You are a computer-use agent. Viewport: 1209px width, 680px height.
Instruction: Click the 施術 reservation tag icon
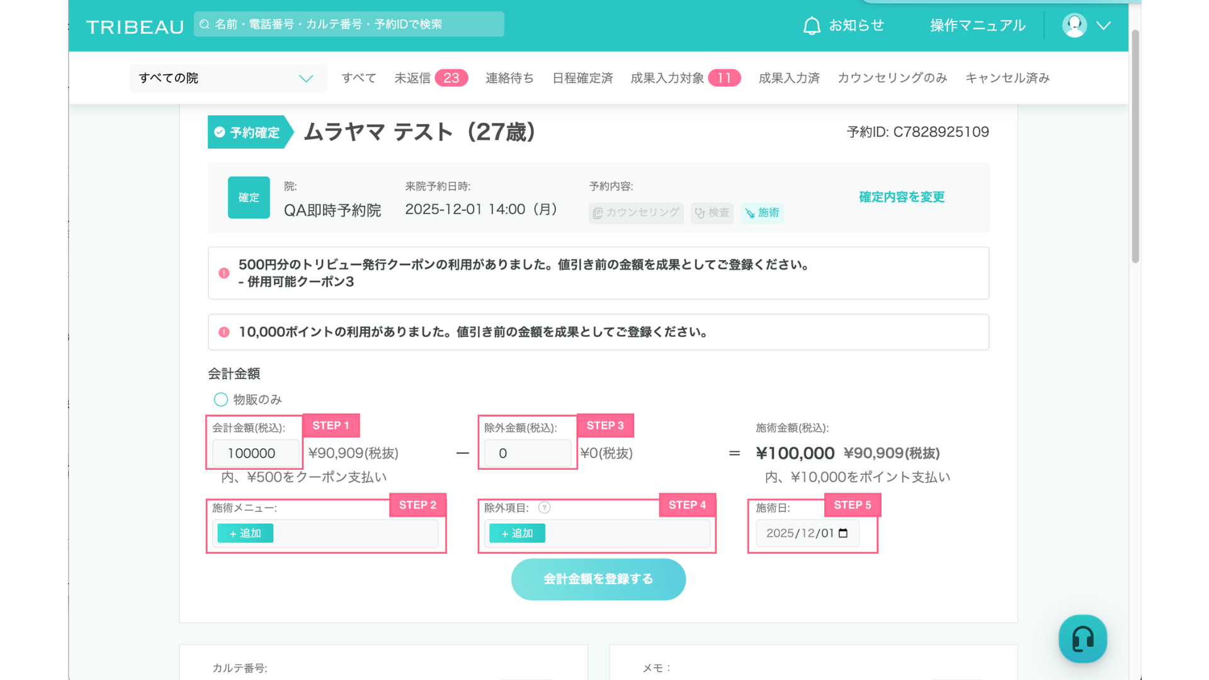coord(750,213)
